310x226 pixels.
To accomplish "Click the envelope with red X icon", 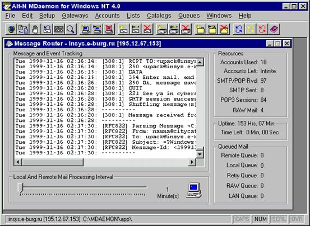I will coord(147,29).
